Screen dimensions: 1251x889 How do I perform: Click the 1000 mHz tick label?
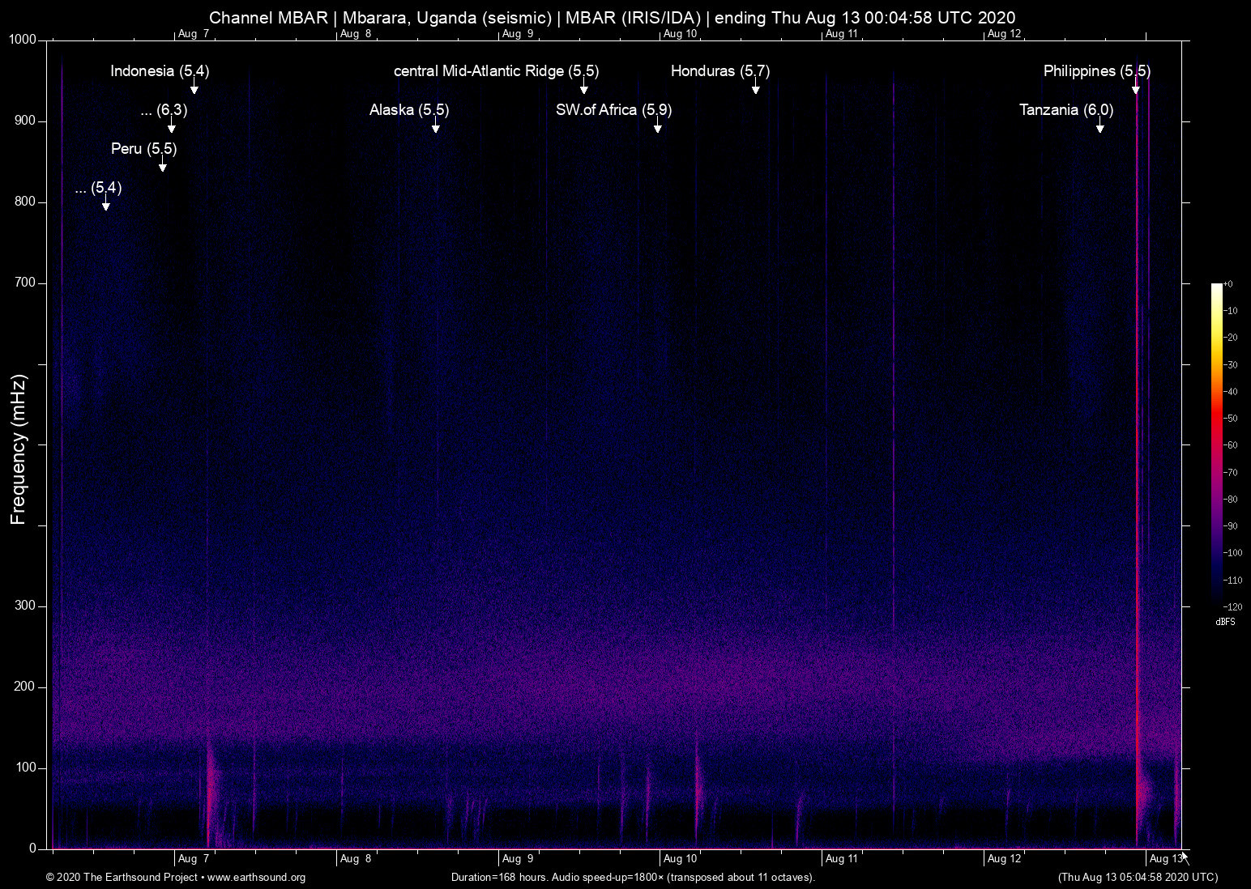click(x=23, y=40)
